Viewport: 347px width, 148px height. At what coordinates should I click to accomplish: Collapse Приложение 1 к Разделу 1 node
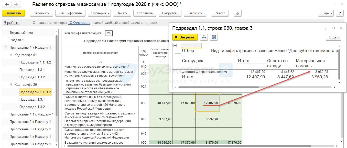(6, 48)
